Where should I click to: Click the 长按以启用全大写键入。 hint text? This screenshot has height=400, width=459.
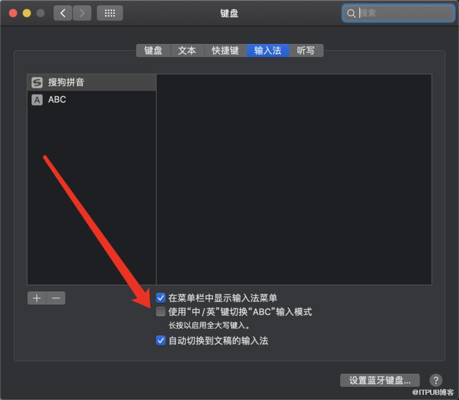pyautogui.click(x=209, y=325)
